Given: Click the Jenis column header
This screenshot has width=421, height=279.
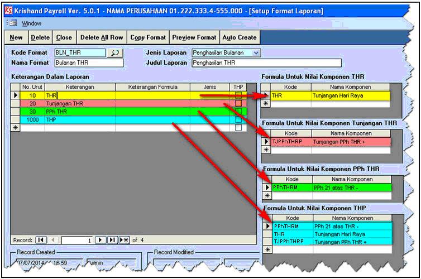Looking at the screenshot, I should (x=210, y=87).
